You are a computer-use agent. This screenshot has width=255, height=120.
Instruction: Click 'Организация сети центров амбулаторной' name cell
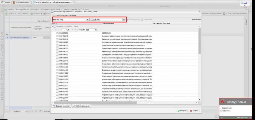click(127, 92)
